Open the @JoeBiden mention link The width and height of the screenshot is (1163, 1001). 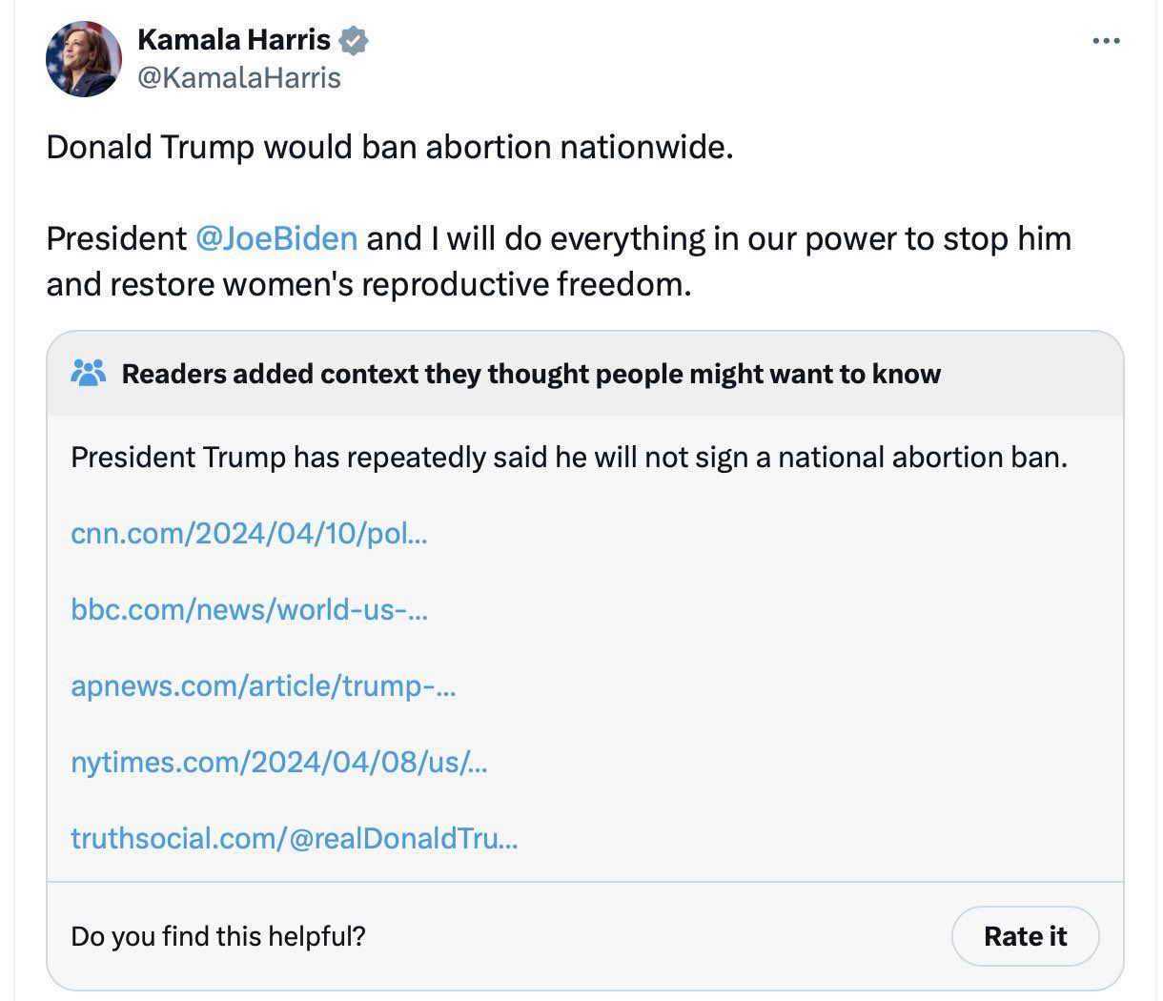click(276, 238)
